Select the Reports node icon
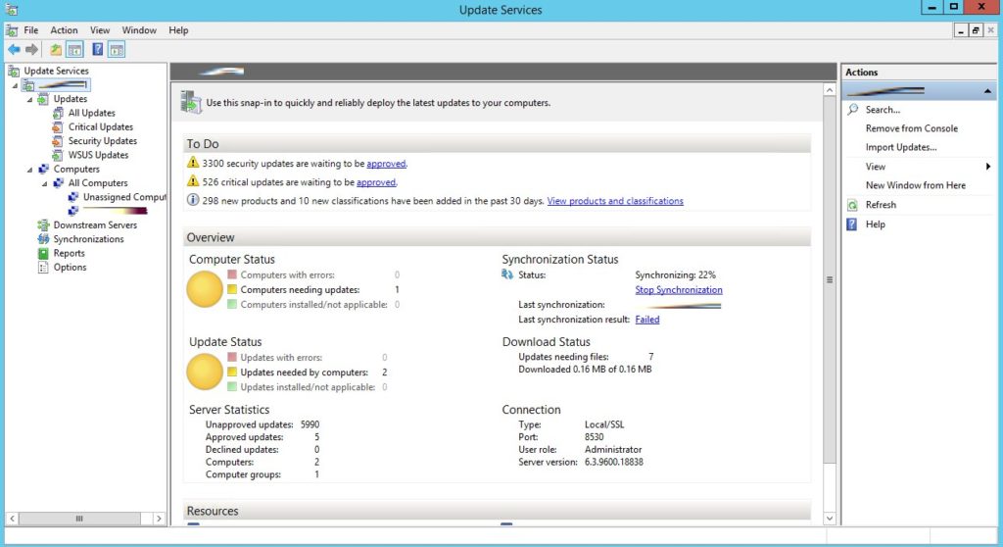The image size is (1003, 547). [44, 253]
